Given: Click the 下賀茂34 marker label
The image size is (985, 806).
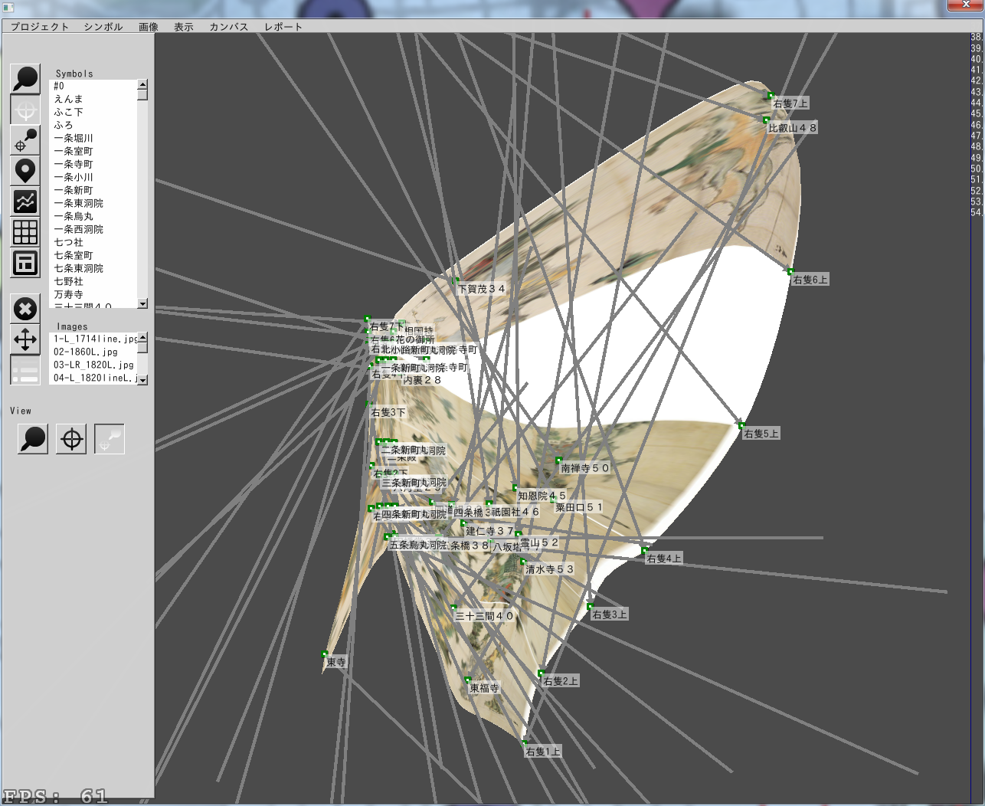Looking at the screenshot, I should pos(482,289).
